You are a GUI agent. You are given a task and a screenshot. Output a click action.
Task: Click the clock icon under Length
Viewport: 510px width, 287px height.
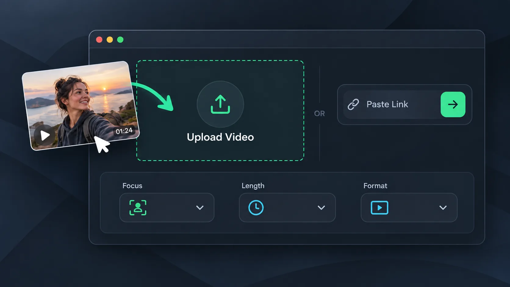click(256, 208)
